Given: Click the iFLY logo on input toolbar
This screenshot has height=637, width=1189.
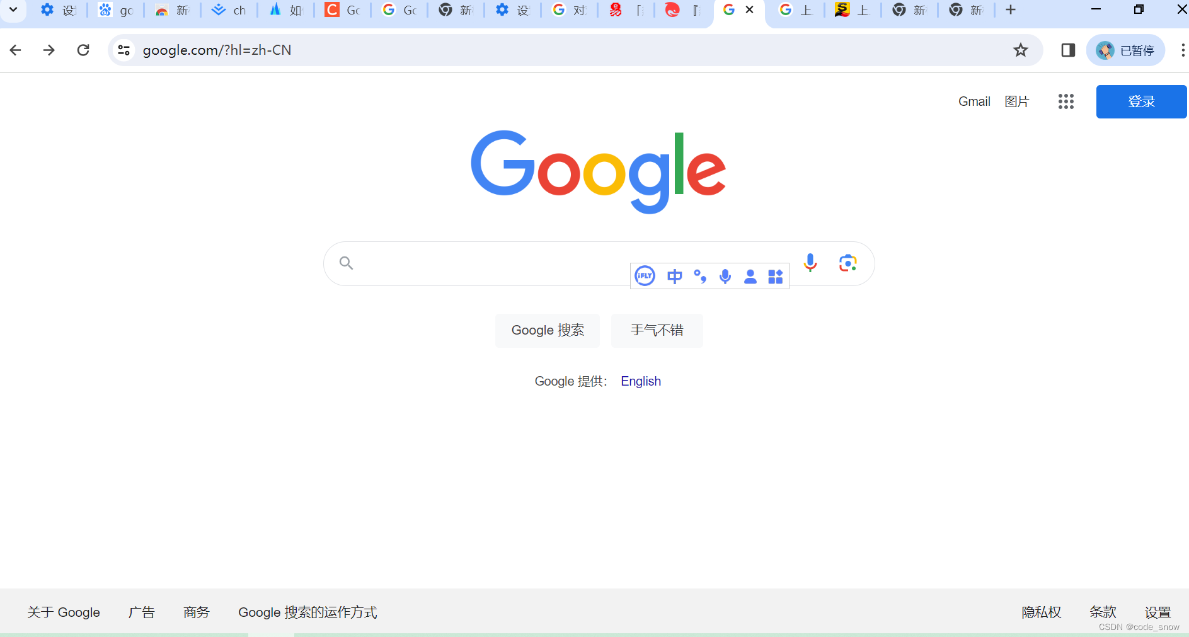Looking at the screenshot, I should pos(645,276).
